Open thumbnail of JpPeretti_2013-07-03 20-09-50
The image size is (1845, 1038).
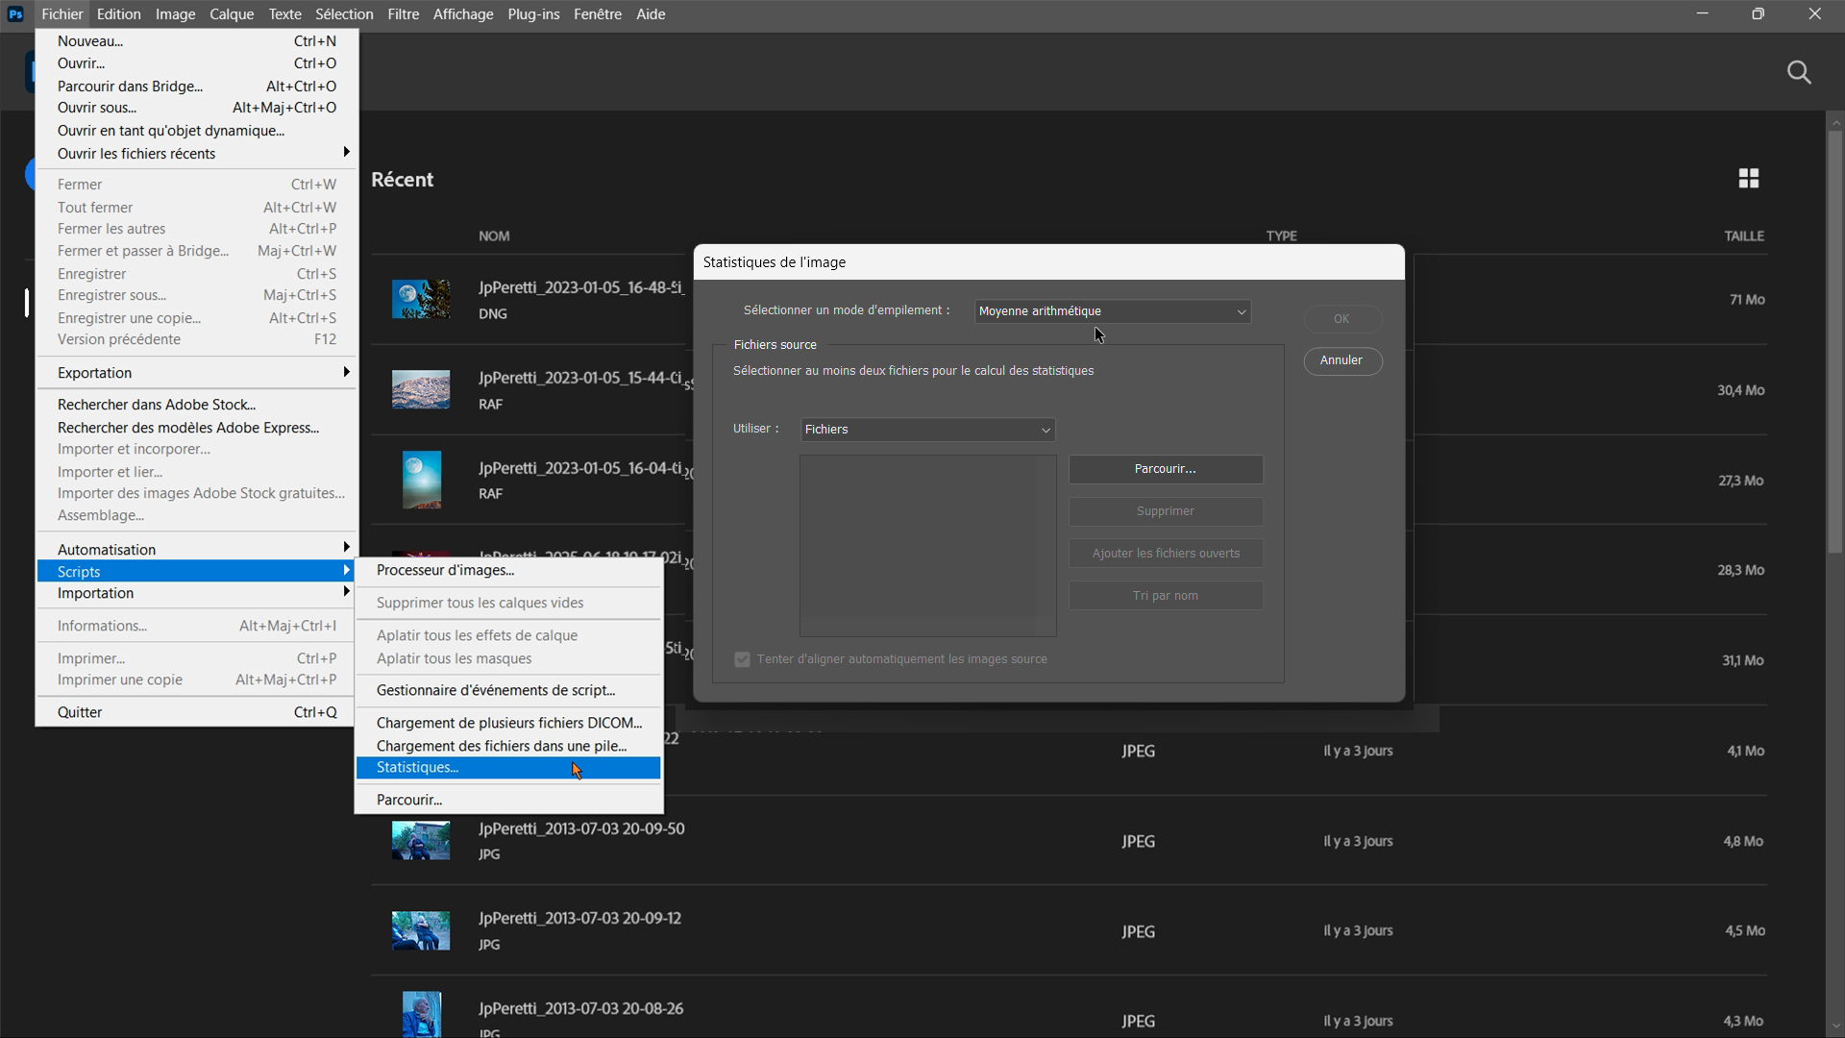(x=421, y=840)
